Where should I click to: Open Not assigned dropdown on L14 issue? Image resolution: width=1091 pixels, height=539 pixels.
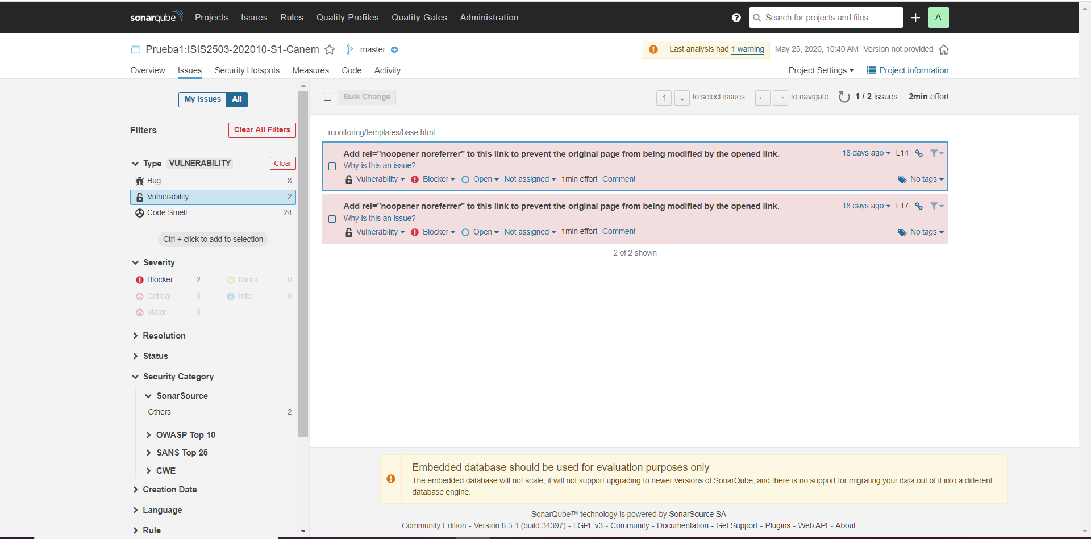[x=530, y=179]
